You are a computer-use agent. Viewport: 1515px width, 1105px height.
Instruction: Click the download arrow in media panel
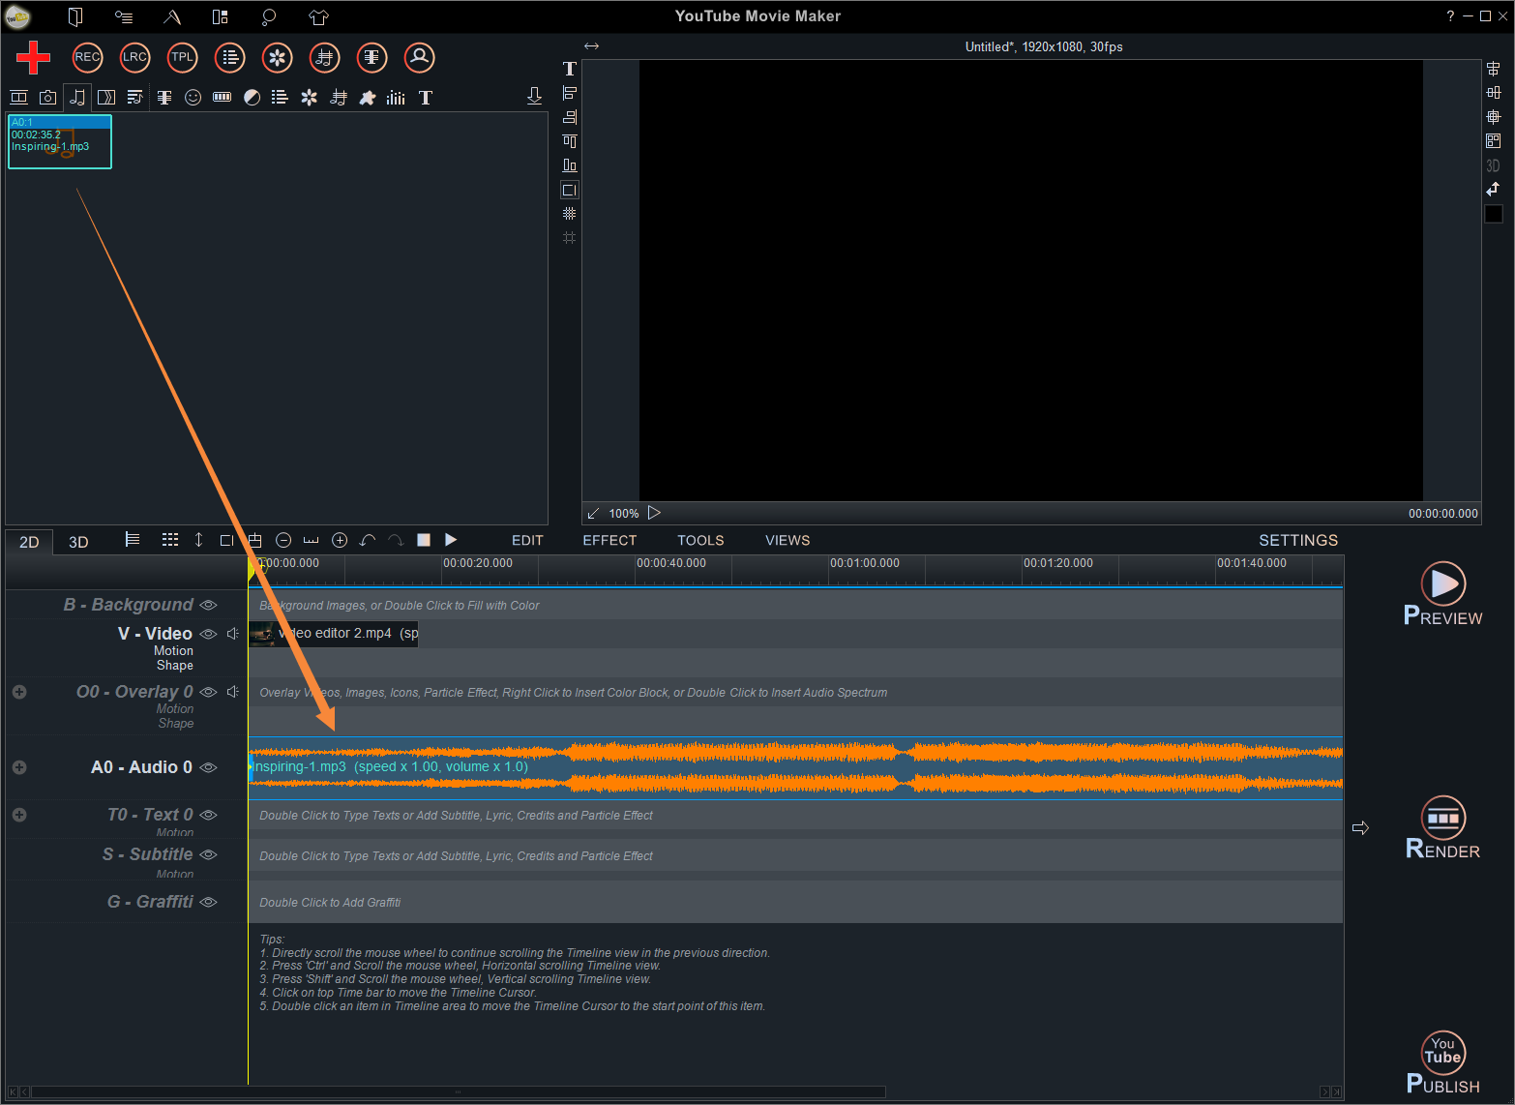click(x=534, y=96)
